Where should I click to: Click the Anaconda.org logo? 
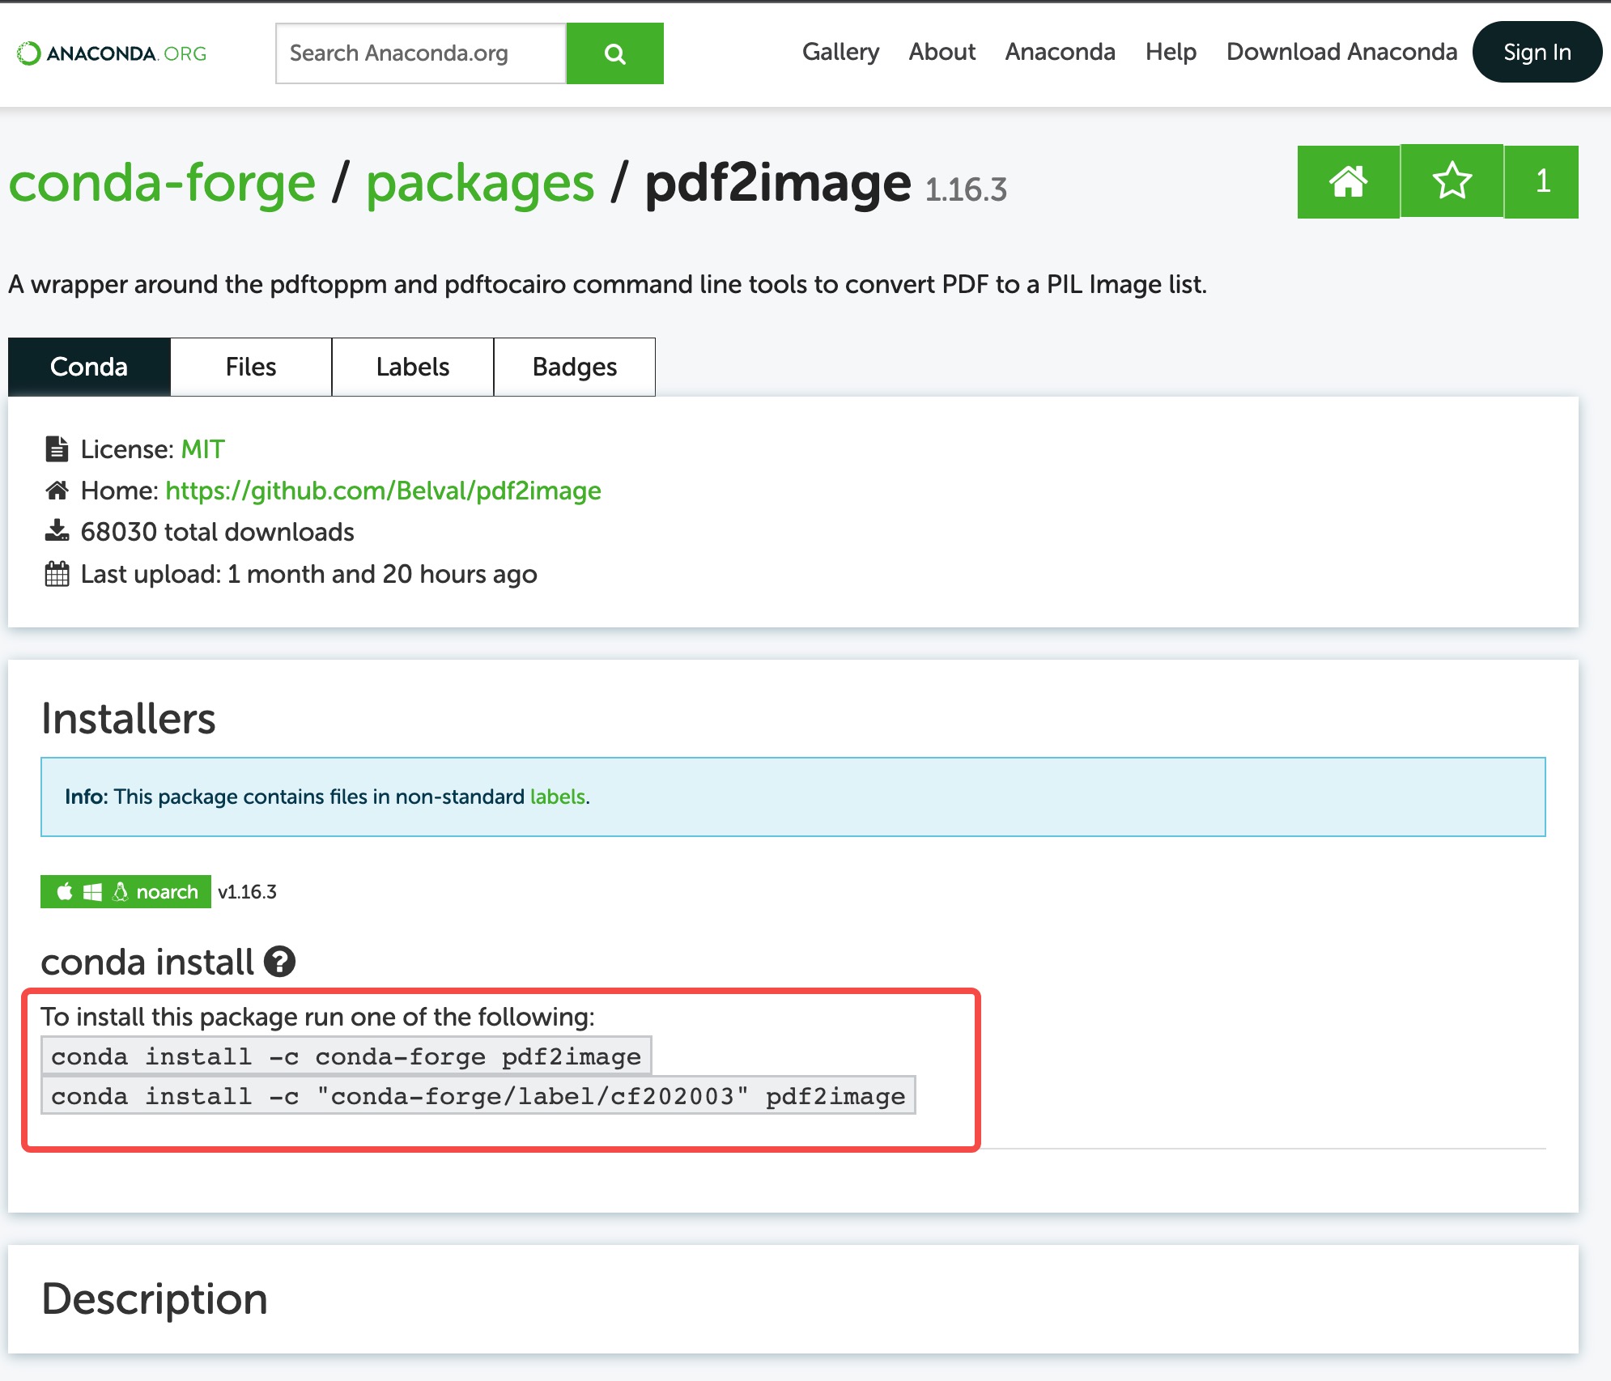pyautogui.click(x=112, y=53)
